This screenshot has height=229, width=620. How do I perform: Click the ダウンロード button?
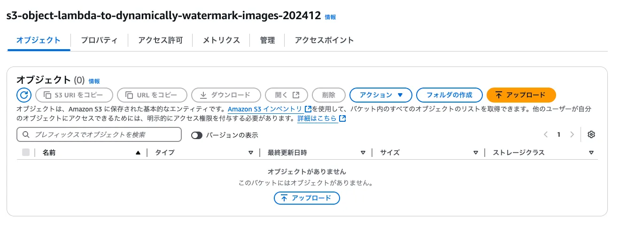pos(225,95)
